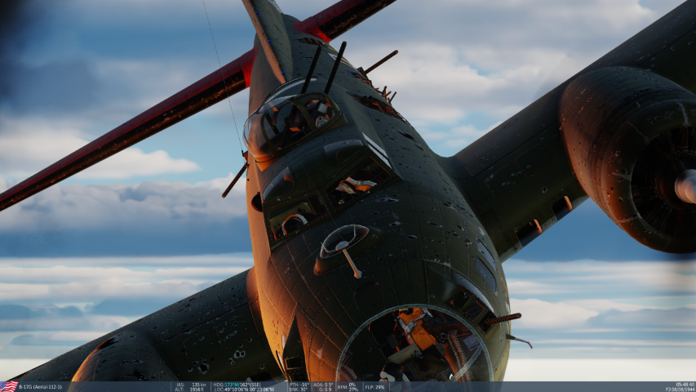
Task: Select the B-17G (Aerial-112-1) aircraft label
Action: [x=42, y=386]
